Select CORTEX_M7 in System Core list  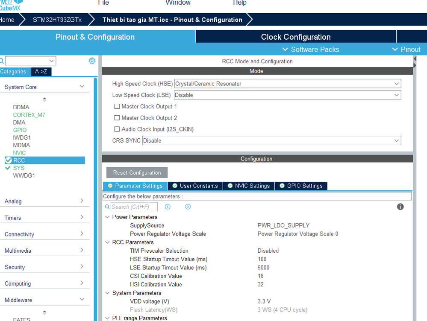coord(29,115)
